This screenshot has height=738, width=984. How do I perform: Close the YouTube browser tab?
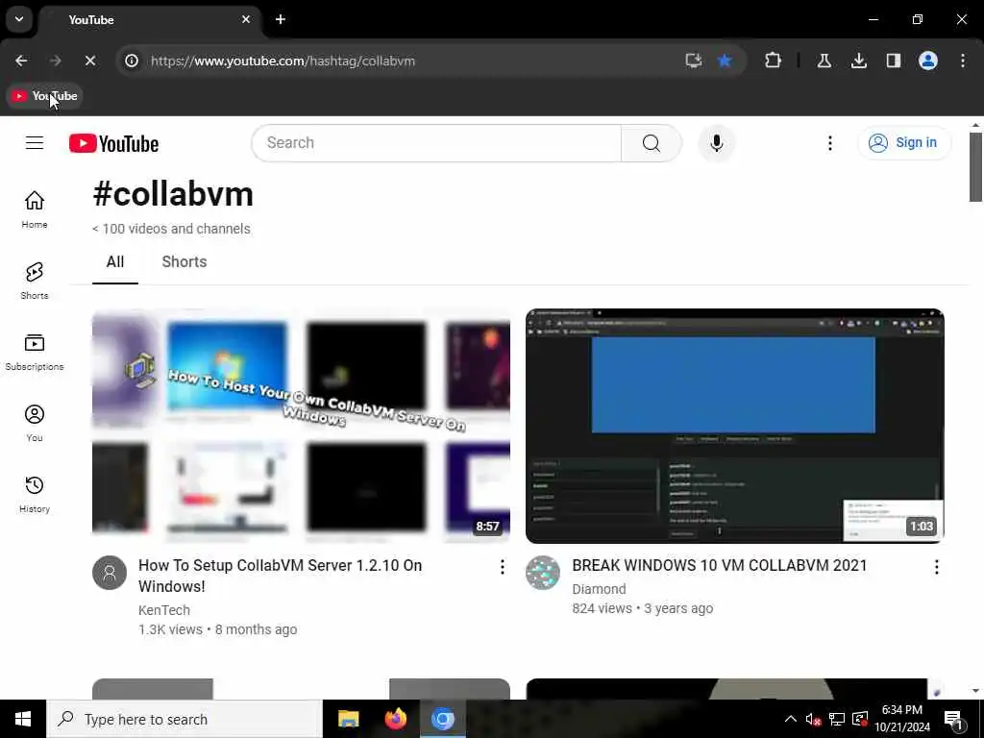pos(246,19)
